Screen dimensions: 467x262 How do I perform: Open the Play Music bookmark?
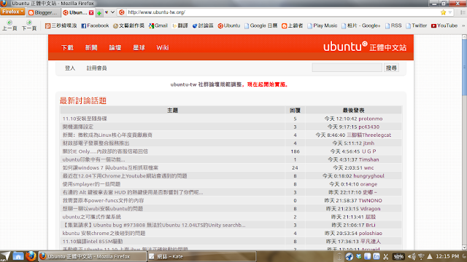tap(322, 26)
